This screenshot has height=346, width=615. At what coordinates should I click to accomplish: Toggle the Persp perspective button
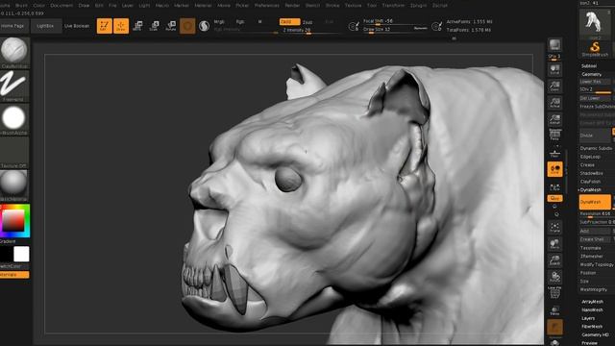tap(554, 135)
